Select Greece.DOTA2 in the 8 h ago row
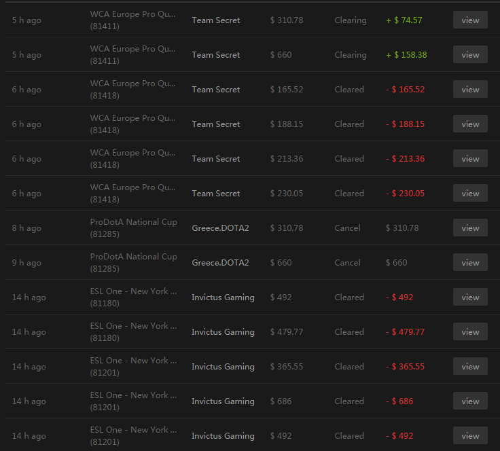This screenshot has width=500, height=451. (x=220, y=228)
